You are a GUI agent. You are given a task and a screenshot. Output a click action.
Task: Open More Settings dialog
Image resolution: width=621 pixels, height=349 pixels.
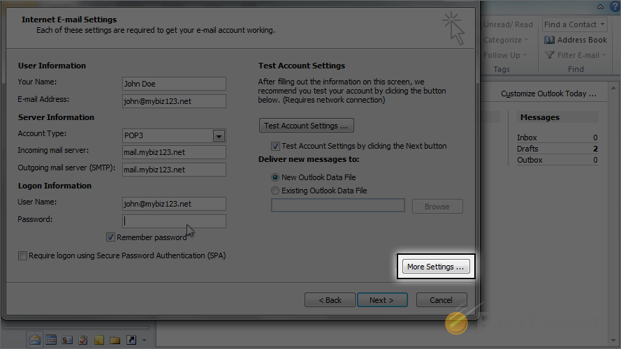pyautogui.click(x=436, y=267)
